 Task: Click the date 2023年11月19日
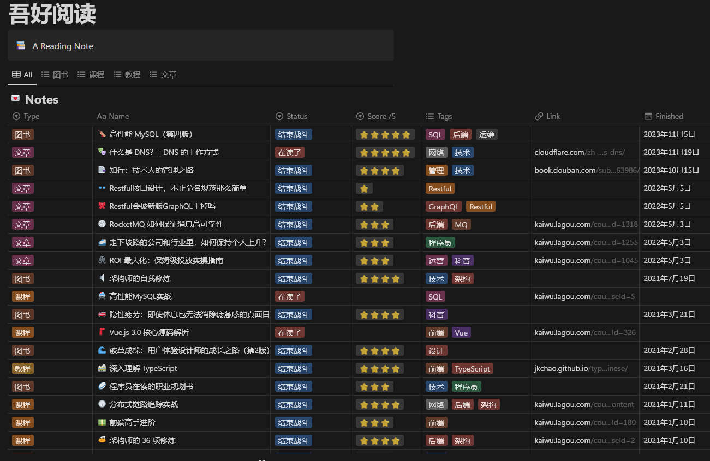coord(671,152)
